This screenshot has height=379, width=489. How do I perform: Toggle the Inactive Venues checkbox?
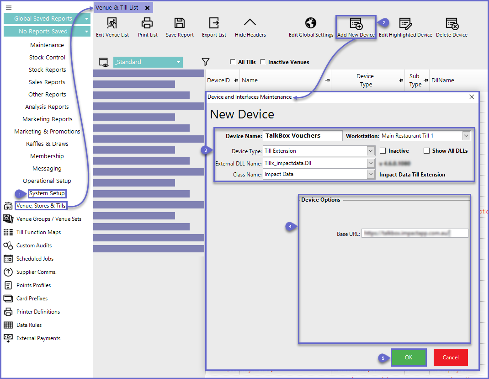(263, 62)
